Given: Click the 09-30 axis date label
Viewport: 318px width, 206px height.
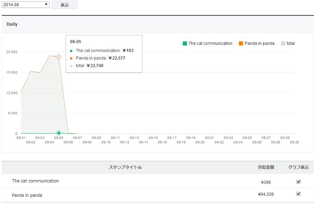Looking at the screenshot, I should pyautogui.click(x=294, y=142).
